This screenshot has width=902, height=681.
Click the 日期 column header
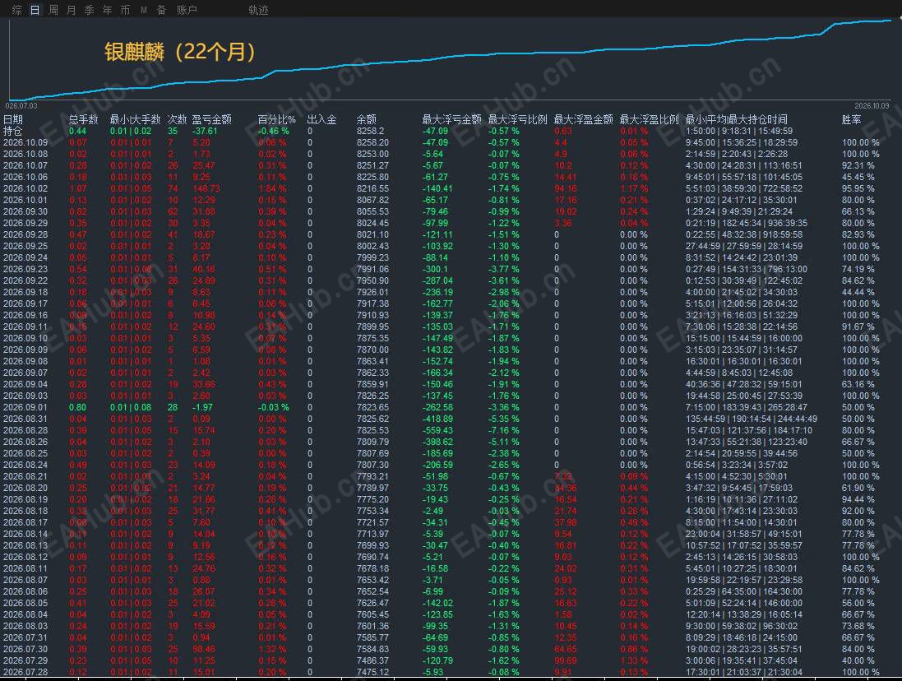tap(13, 119)
